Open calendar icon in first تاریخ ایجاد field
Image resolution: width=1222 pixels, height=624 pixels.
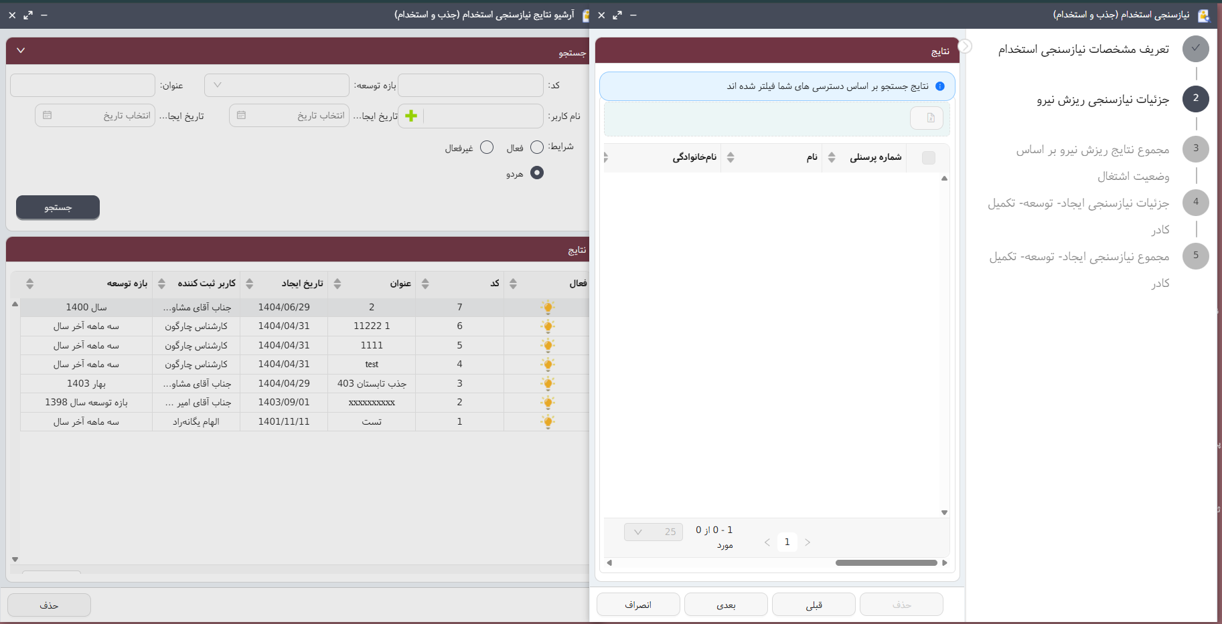(x=241, y=116)
